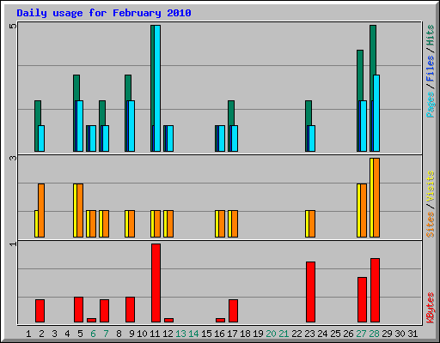
Task: Click the cyan Pages bar for day 2
Action: point(41,138)
